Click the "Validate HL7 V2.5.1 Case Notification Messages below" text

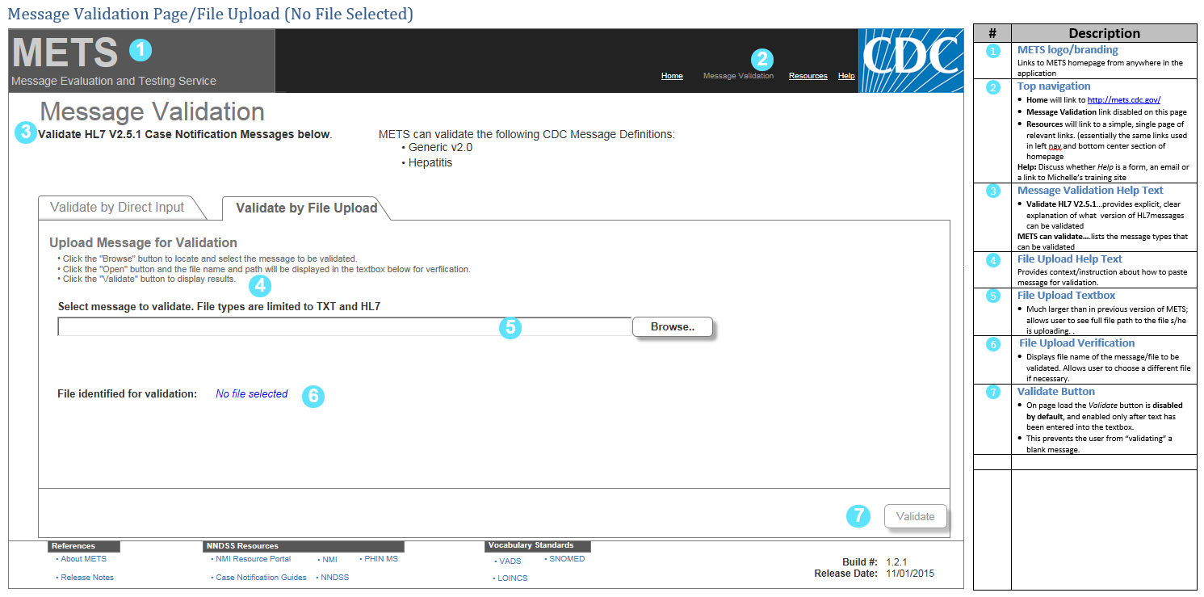185,135
